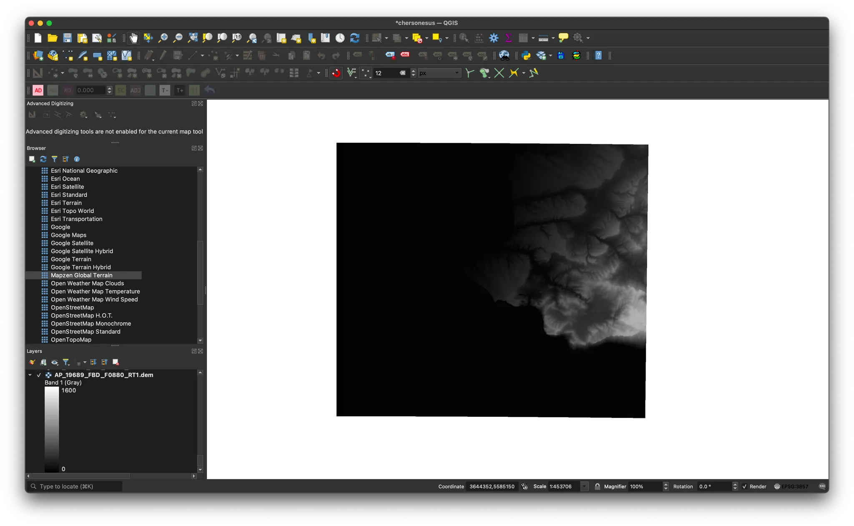The height and width of the screenshot is (526, 854).
Task: Click the Type to locate search field
Action: click(75, 486)
